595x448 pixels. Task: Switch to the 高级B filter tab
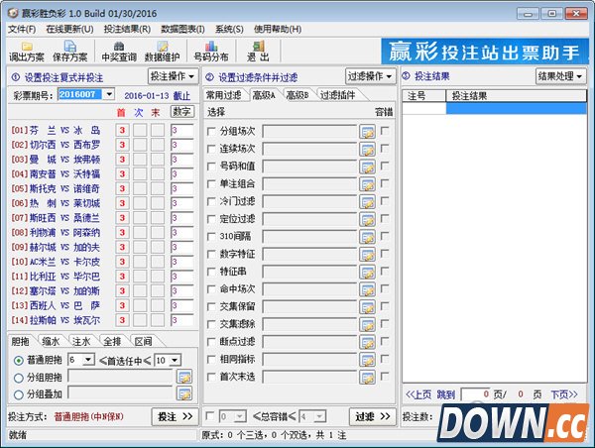click(x=297, y=95)
